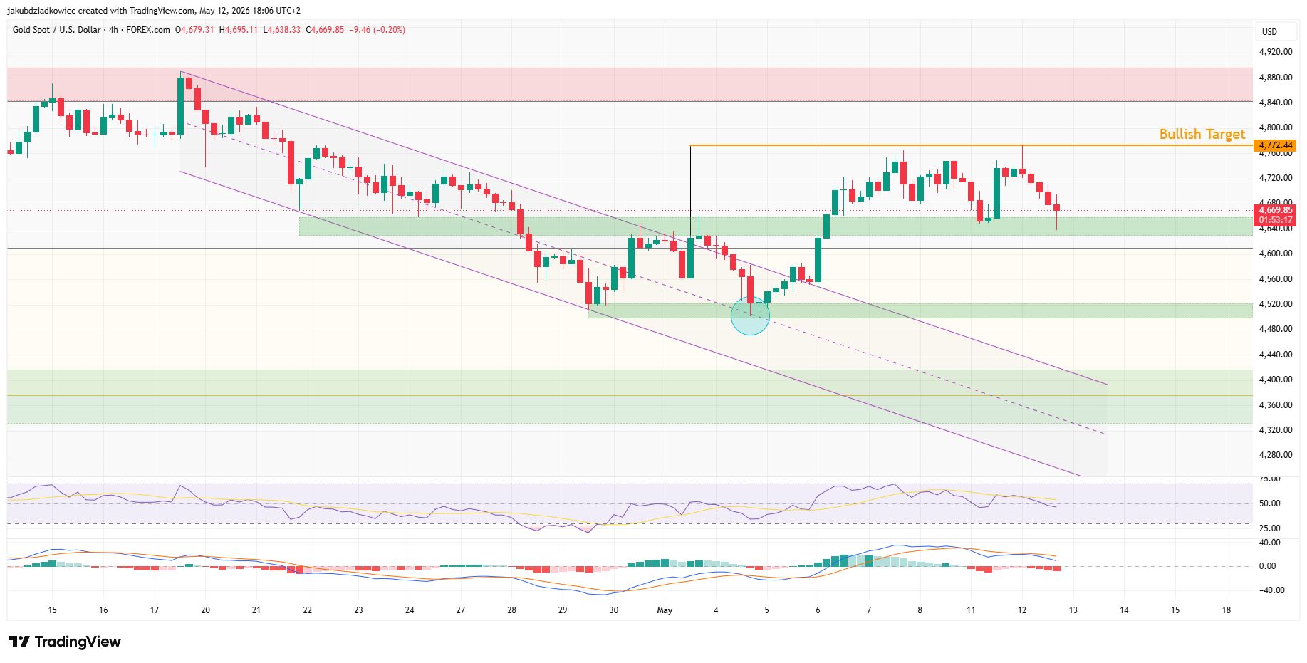Screen dimensions: 1307x663
Task: Click date 11 on the time axis
Action: [x=971, y=610]
